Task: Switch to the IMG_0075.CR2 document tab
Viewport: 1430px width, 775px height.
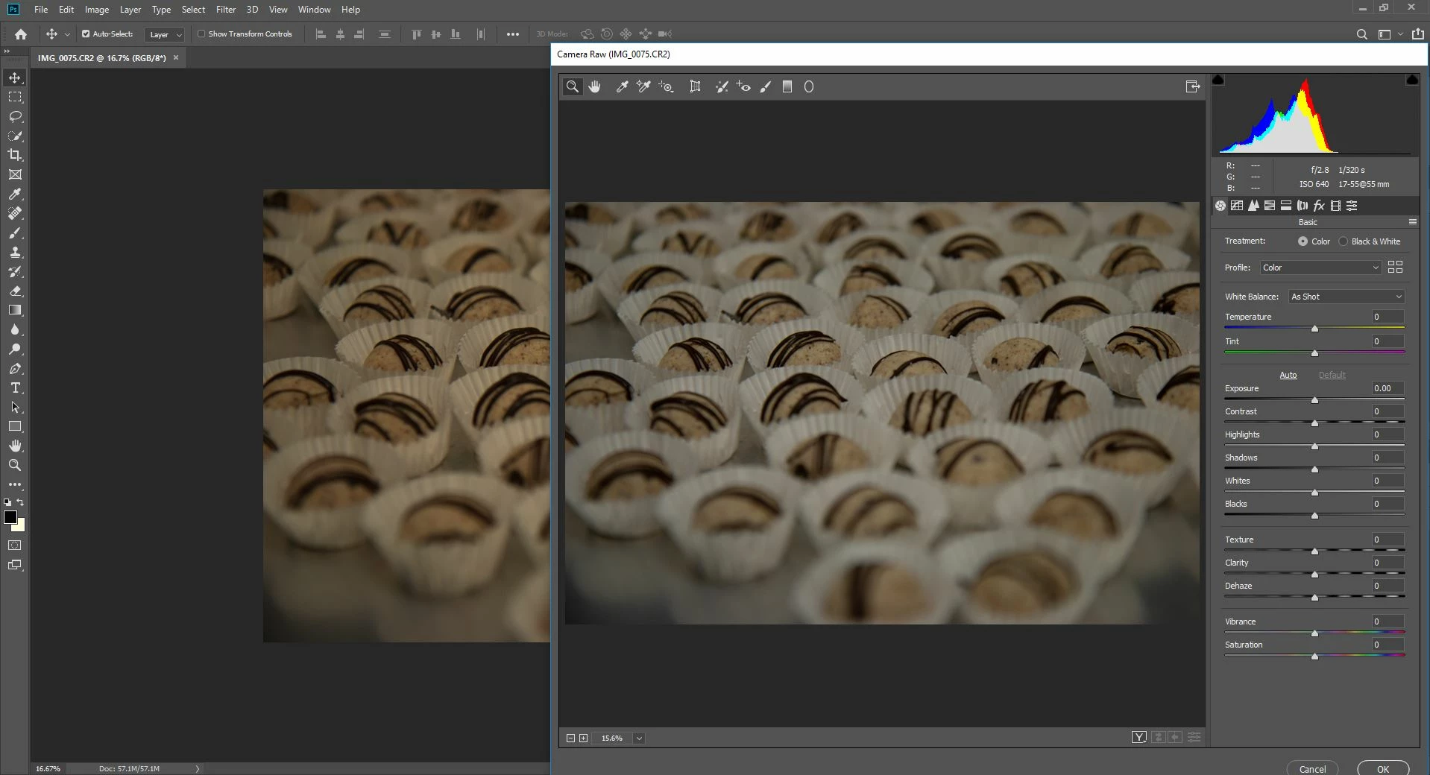Action: tap(102, 58)
